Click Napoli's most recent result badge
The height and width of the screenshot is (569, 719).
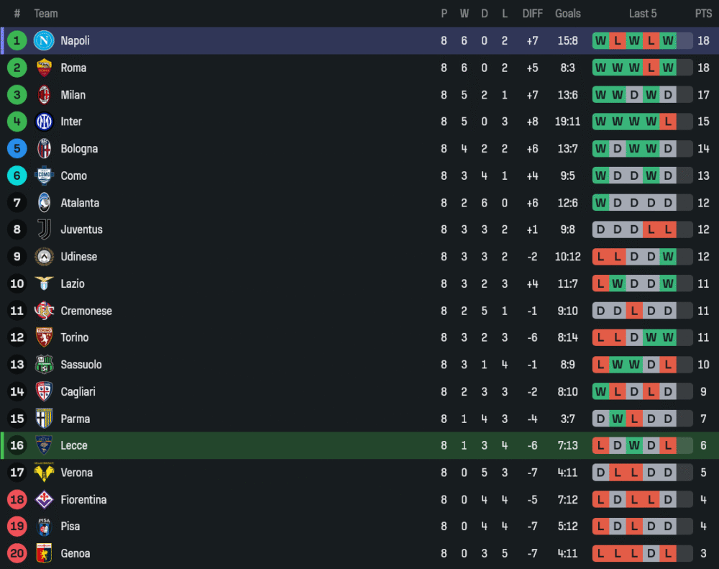pos(668,41)
